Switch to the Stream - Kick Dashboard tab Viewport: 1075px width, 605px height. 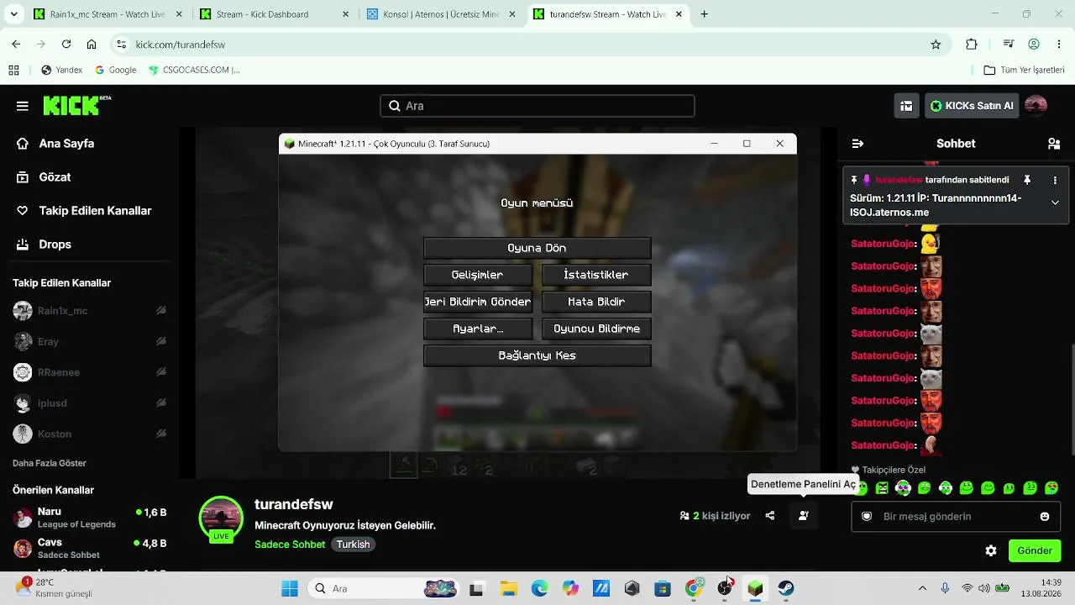click(275, 14)
